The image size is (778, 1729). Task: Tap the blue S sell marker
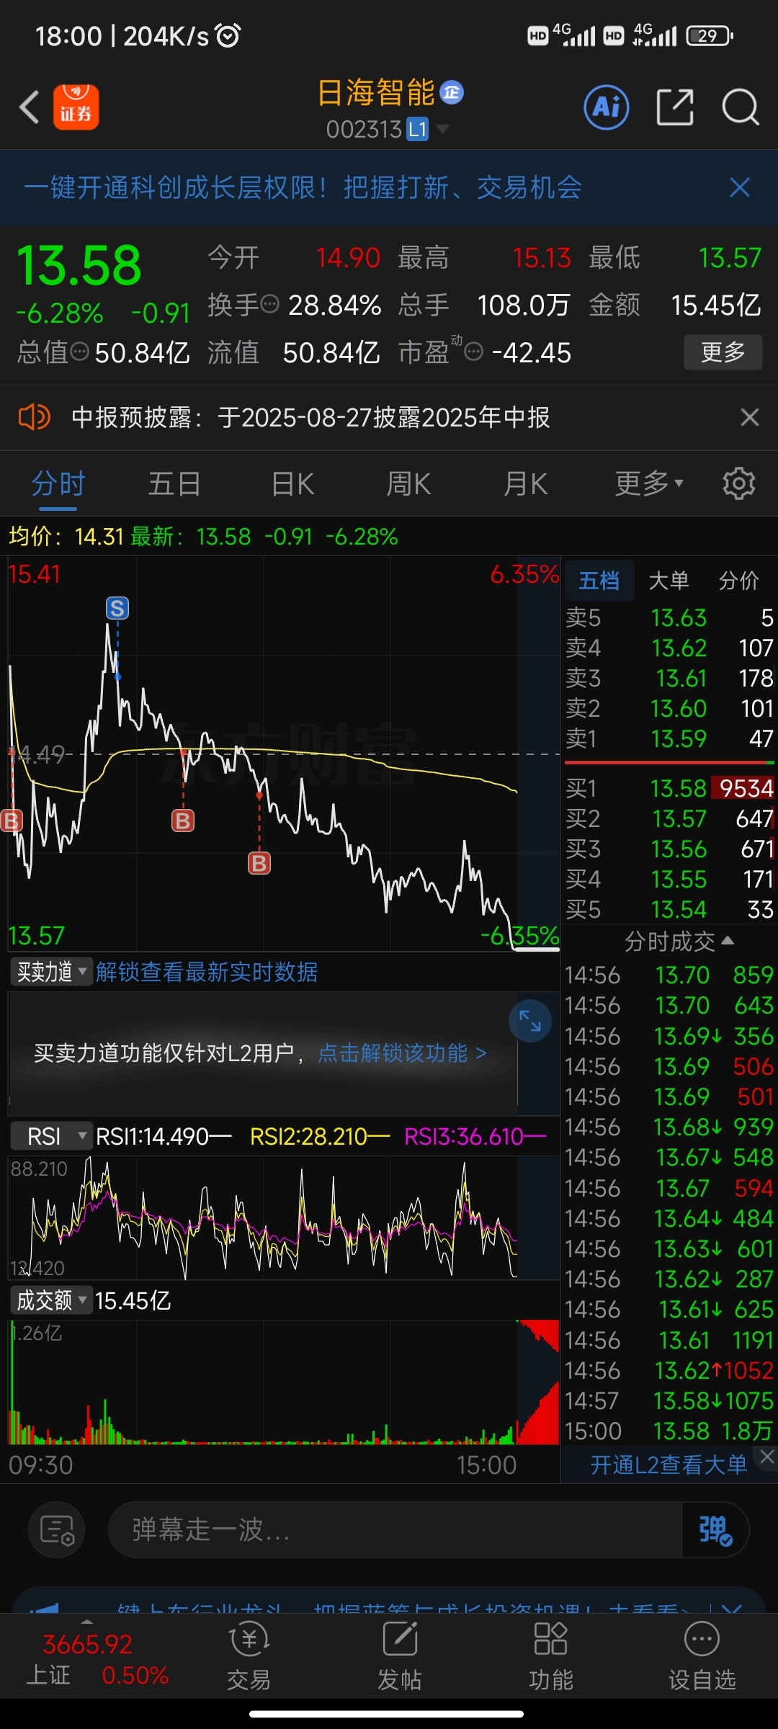point(117,608)
